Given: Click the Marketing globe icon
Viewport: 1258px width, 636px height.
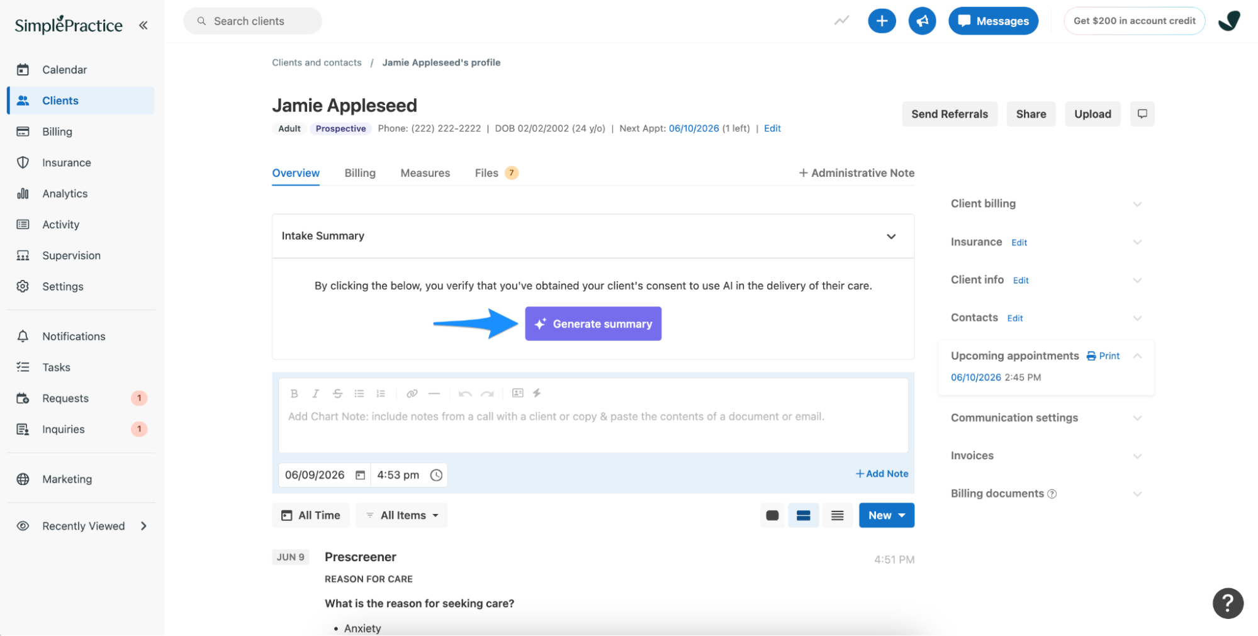Looking at the screenshot, I should coord(23,479).
